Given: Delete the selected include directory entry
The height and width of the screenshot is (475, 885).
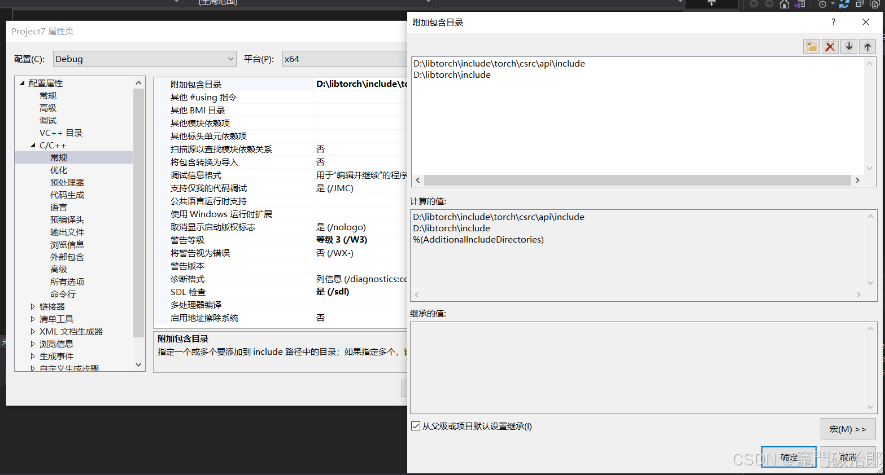Looking at the screenshot, I should (x=830, y=46).
